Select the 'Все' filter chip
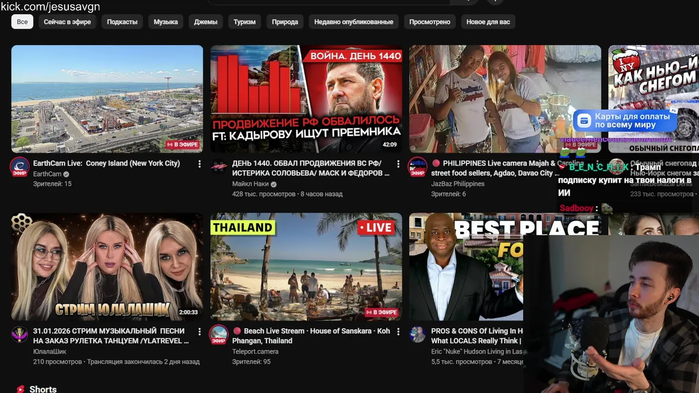 pyautogui.click(x=22, y=22)
